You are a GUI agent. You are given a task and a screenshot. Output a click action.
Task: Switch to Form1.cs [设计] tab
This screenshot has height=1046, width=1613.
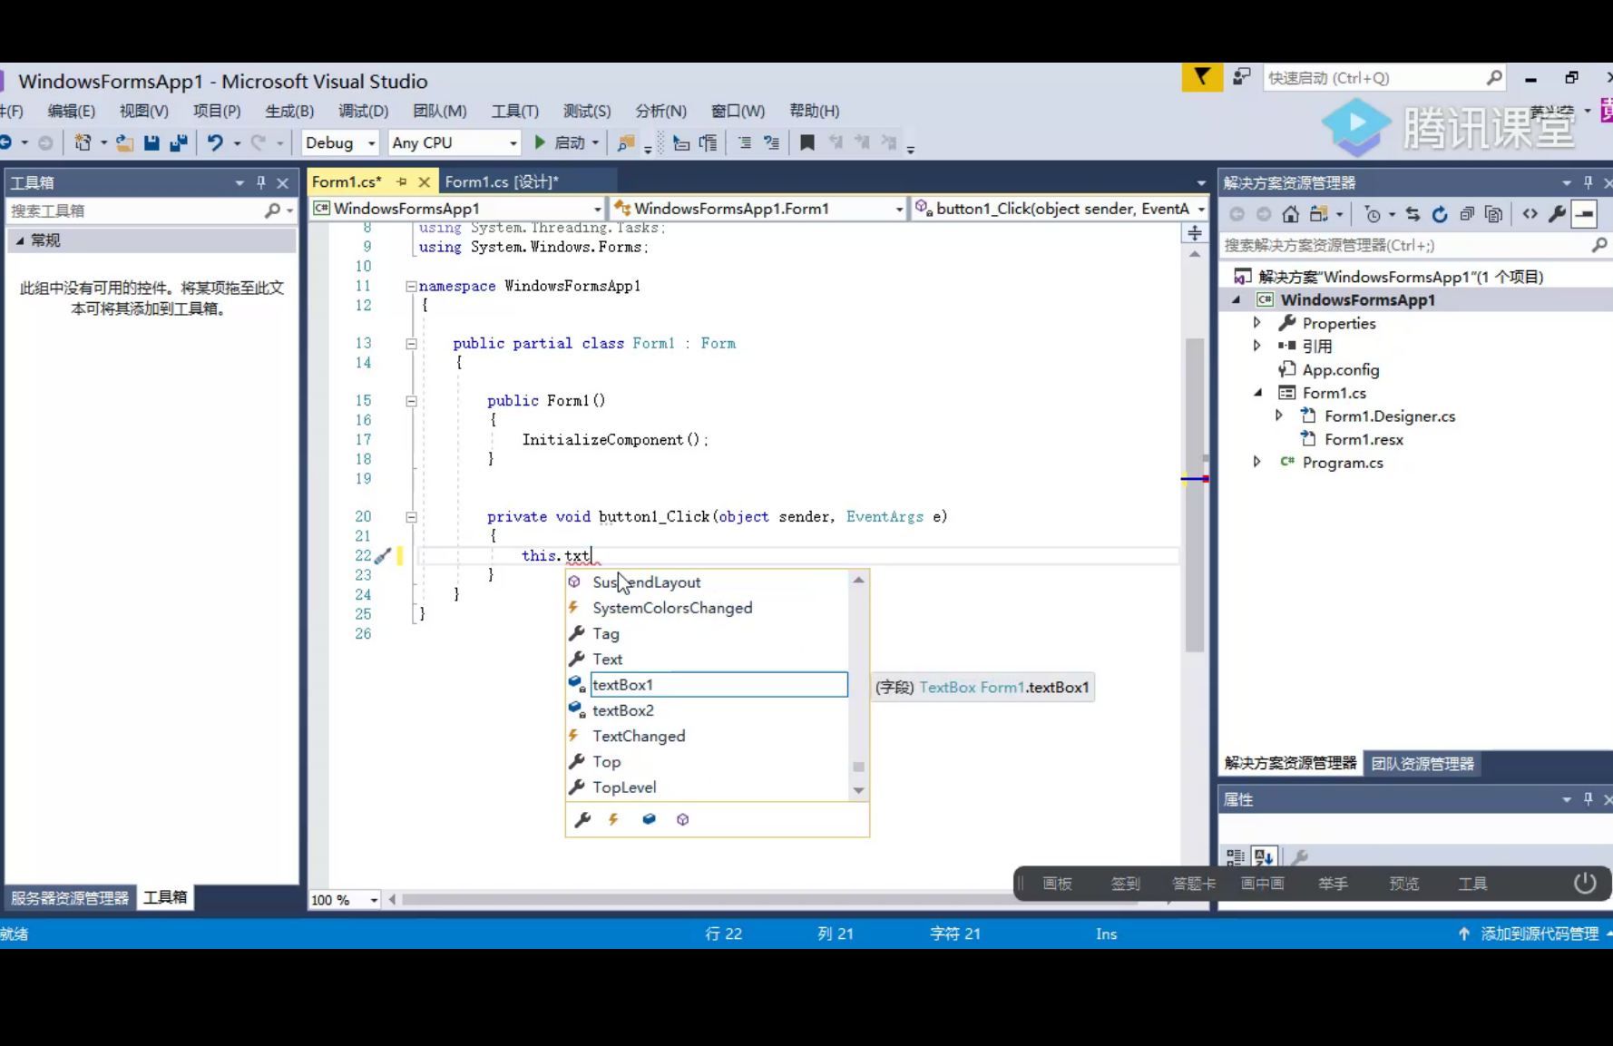[x=502, y=181]
